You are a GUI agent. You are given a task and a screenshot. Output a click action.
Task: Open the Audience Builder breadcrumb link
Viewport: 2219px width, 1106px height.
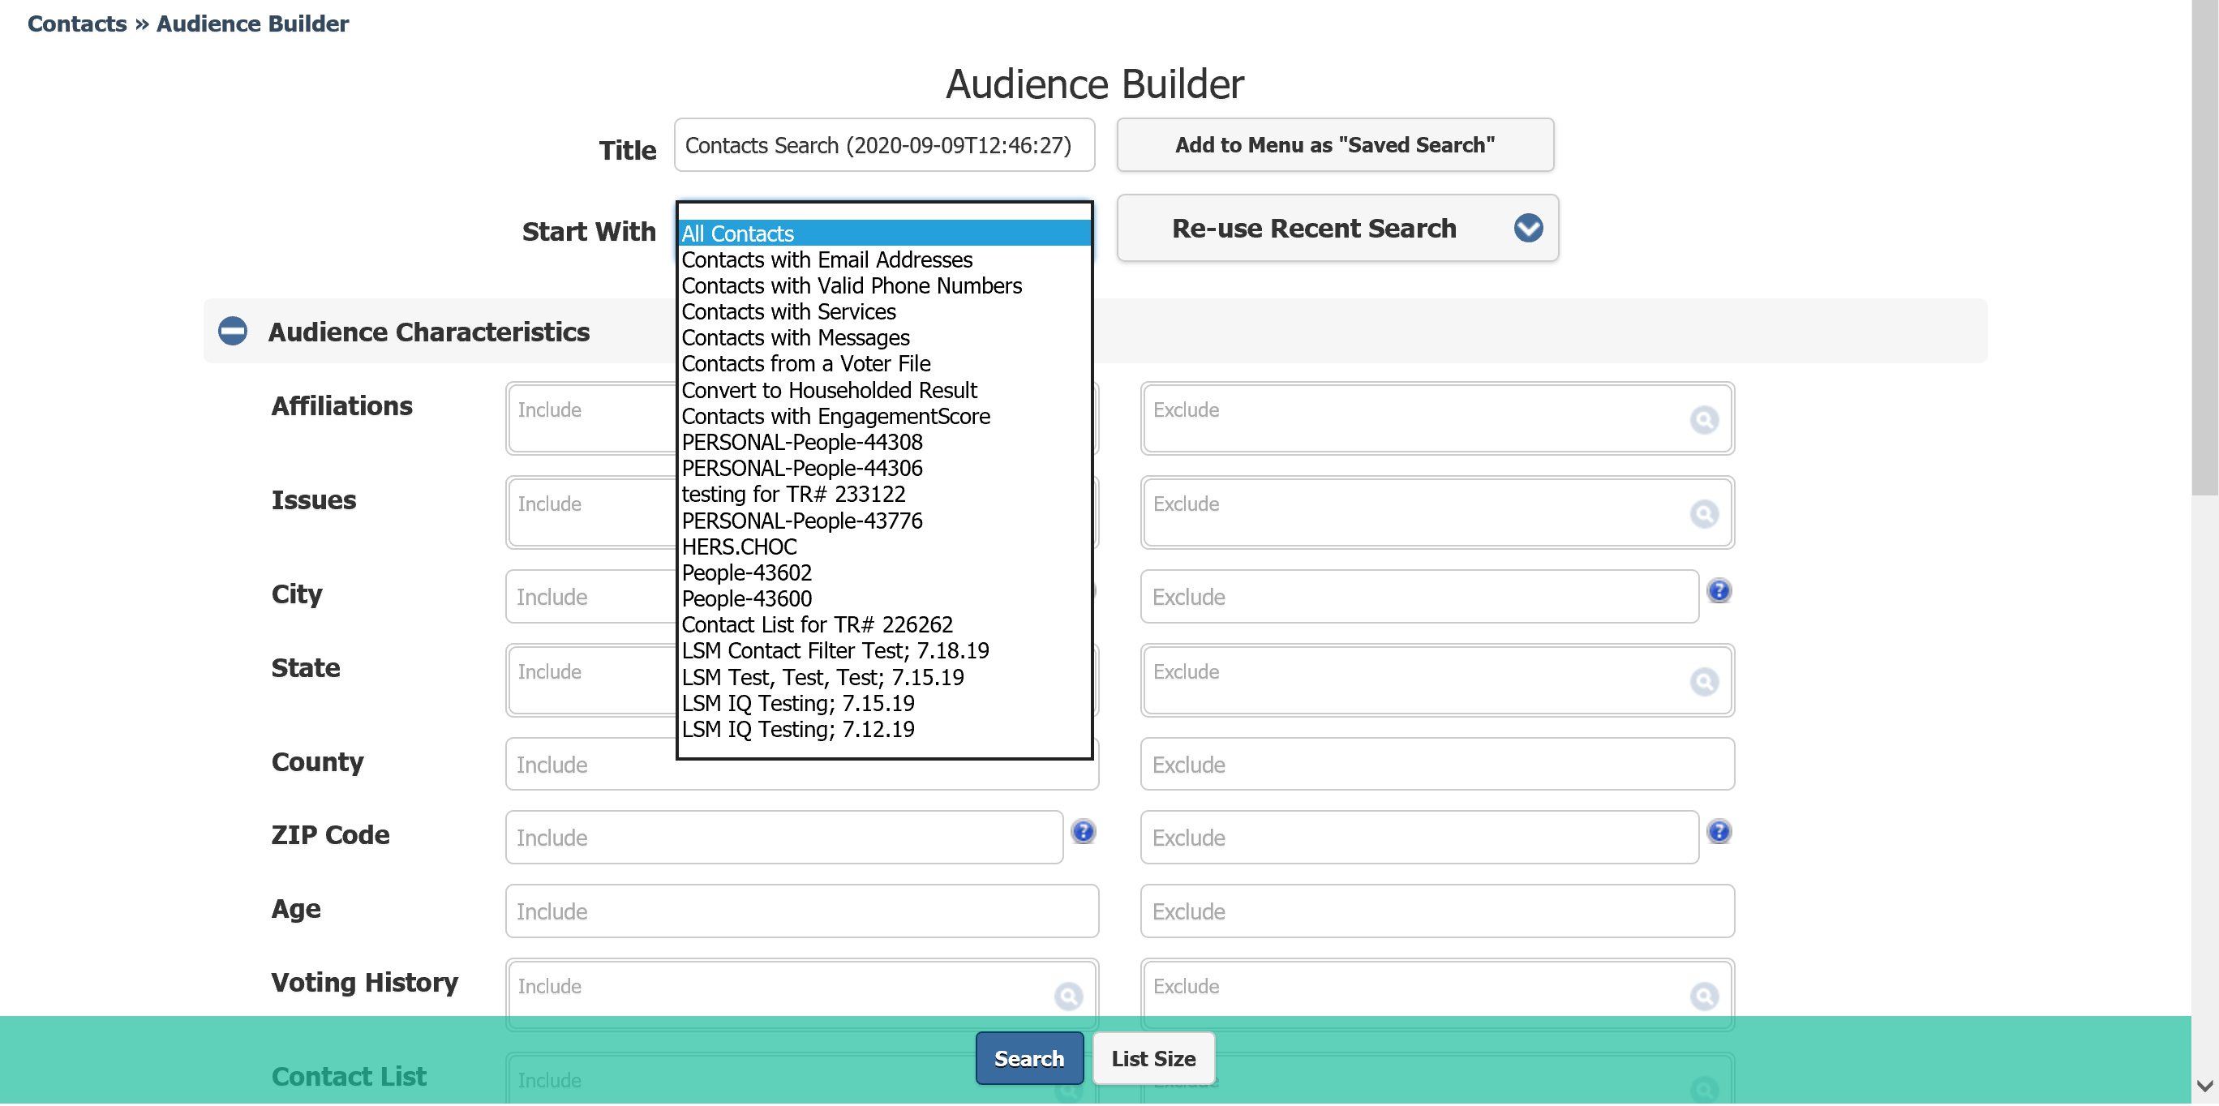click(x=252, y=24)
